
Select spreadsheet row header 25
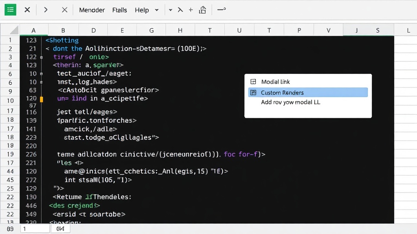pyautogui.click(x=10, y=188)
